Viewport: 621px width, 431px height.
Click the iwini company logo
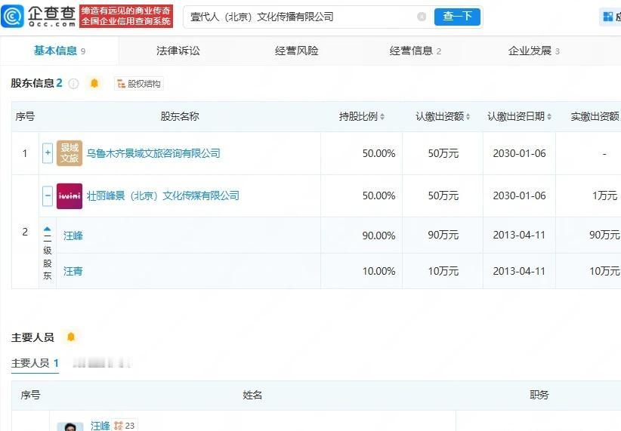tap(70, 196)
